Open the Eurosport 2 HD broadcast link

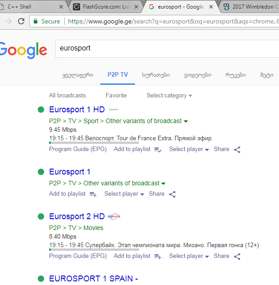click(77, 216)
